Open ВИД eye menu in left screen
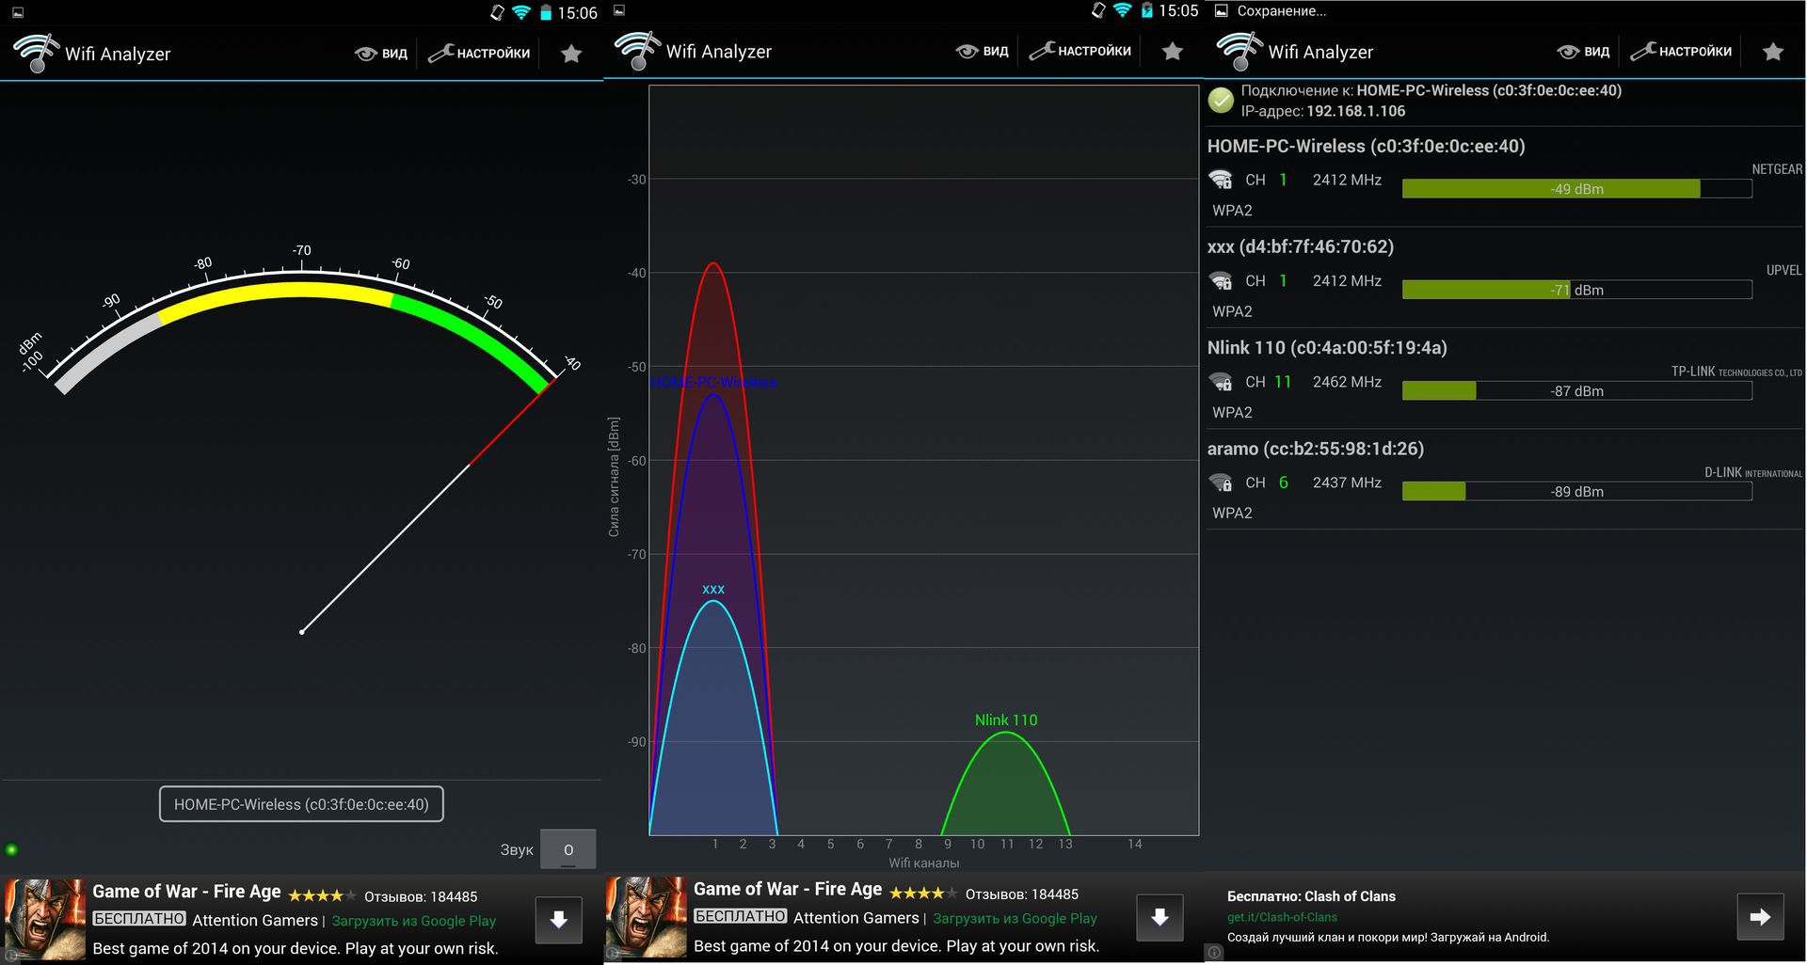Screen dimensions: 1807x965 381,54
